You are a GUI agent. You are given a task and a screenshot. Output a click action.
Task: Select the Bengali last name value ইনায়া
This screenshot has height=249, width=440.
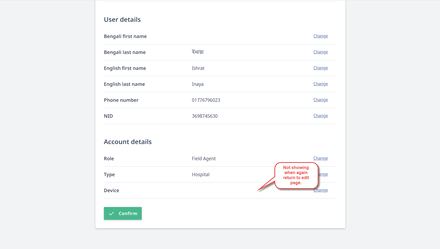pos(198,52)
